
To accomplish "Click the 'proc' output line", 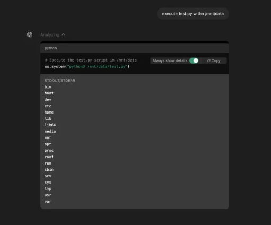I will [x=49, y=151].
